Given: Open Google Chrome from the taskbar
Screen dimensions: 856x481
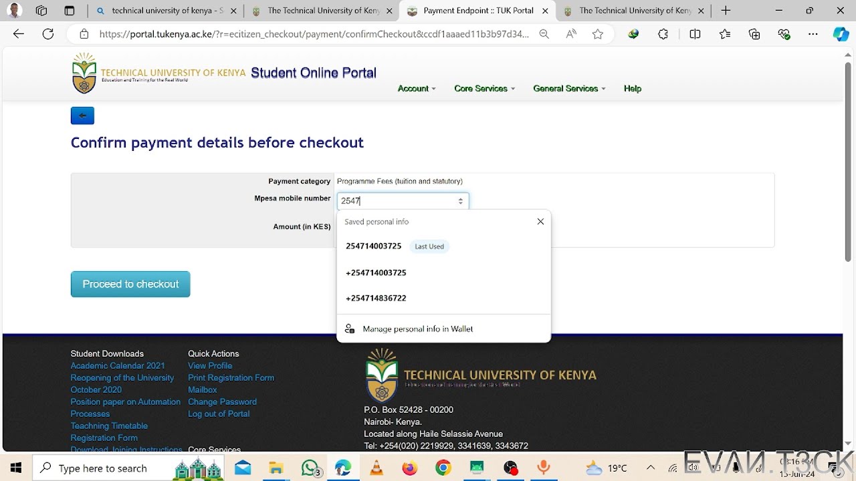Looking at the screenshot, I should (443, 468).
